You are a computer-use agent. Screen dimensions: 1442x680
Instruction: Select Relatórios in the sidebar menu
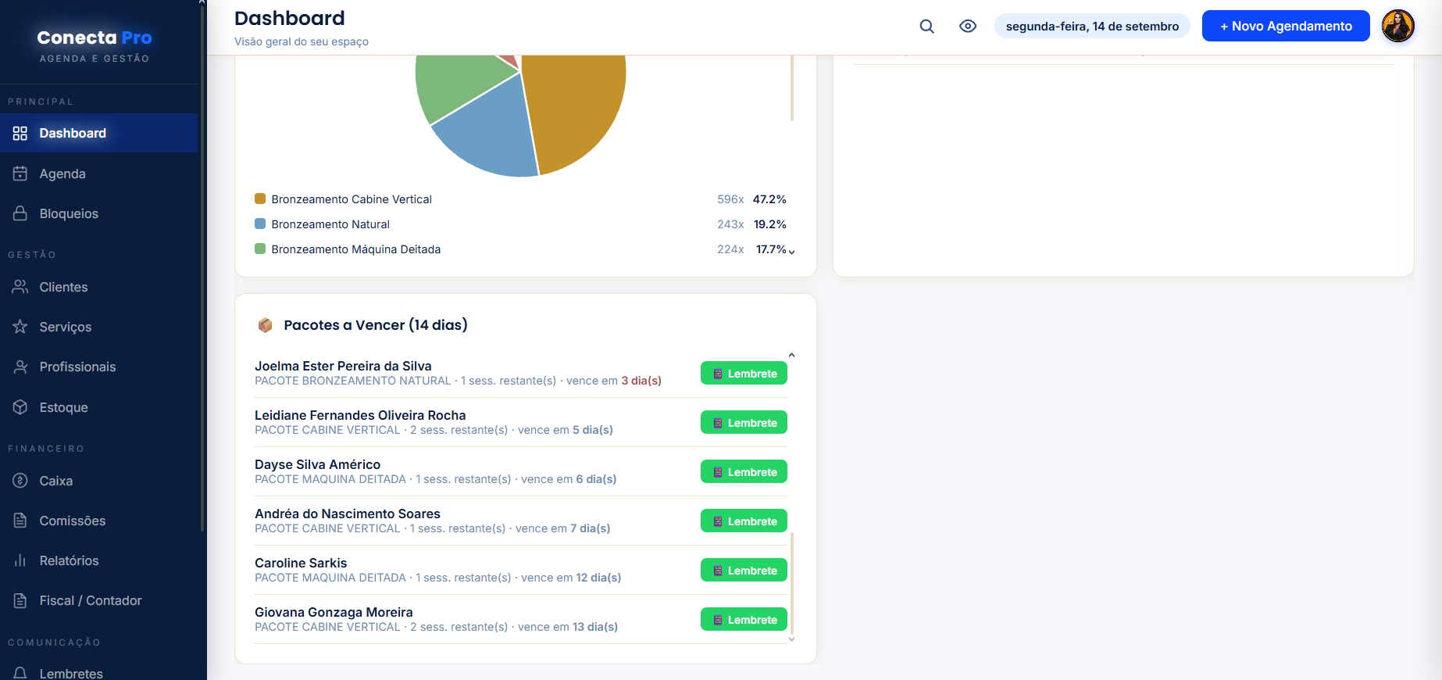(98, 560)
